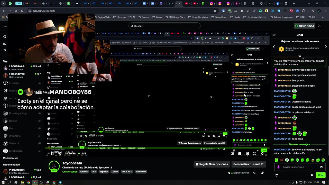Share the stream via share icon
Screen dimensions: 329x185
pyautogui.click(x=254, y=173)
